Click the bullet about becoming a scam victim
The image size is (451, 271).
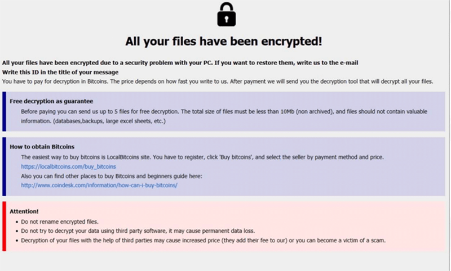point(203,240)
